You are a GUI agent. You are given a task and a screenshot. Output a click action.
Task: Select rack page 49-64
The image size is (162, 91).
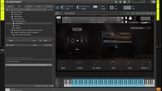[143, 13]
